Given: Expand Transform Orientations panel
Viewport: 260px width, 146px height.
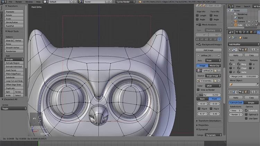Looking at the screenshot, I should tap(209, 121).
